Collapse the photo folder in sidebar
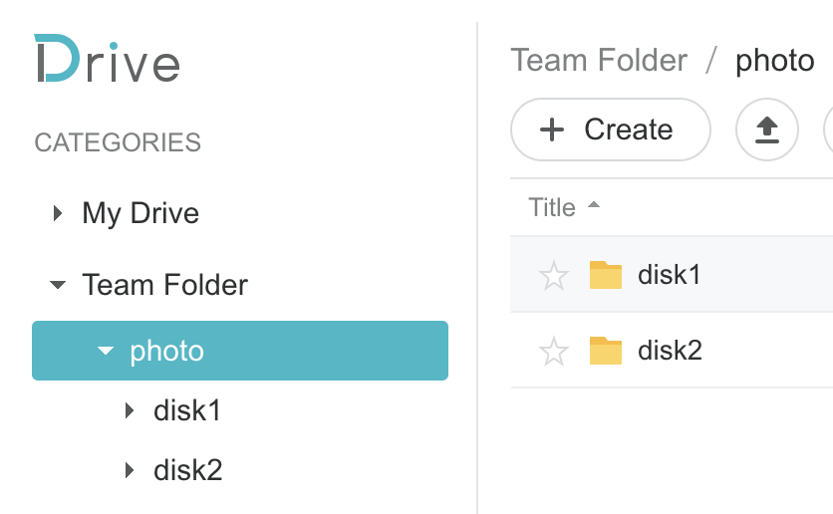The image size is (833, 514). (106, 351)
